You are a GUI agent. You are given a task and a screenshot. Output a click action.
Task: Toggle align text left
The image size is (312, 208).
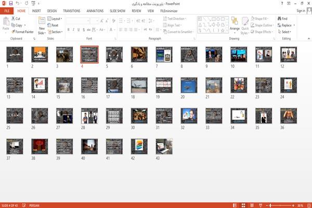(x=121, y=30)
